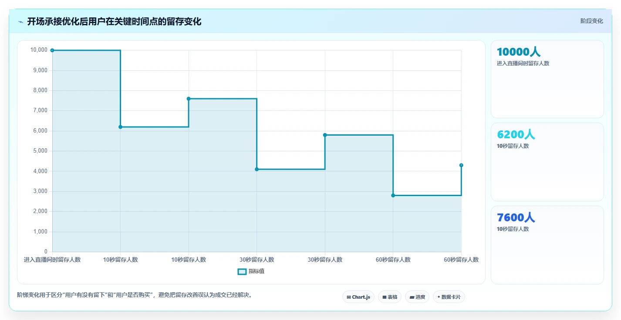Click the 指标值 legend text
The width and height of the screenshot is (621, 320).
pos(256,271)
